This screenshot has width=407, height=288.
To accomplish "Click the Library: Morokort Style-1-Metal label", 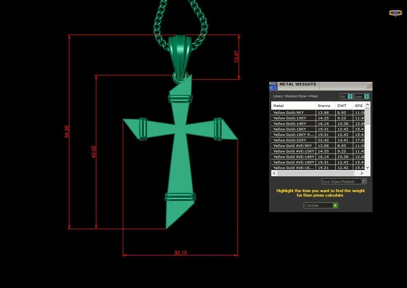I will click(295, 96).
